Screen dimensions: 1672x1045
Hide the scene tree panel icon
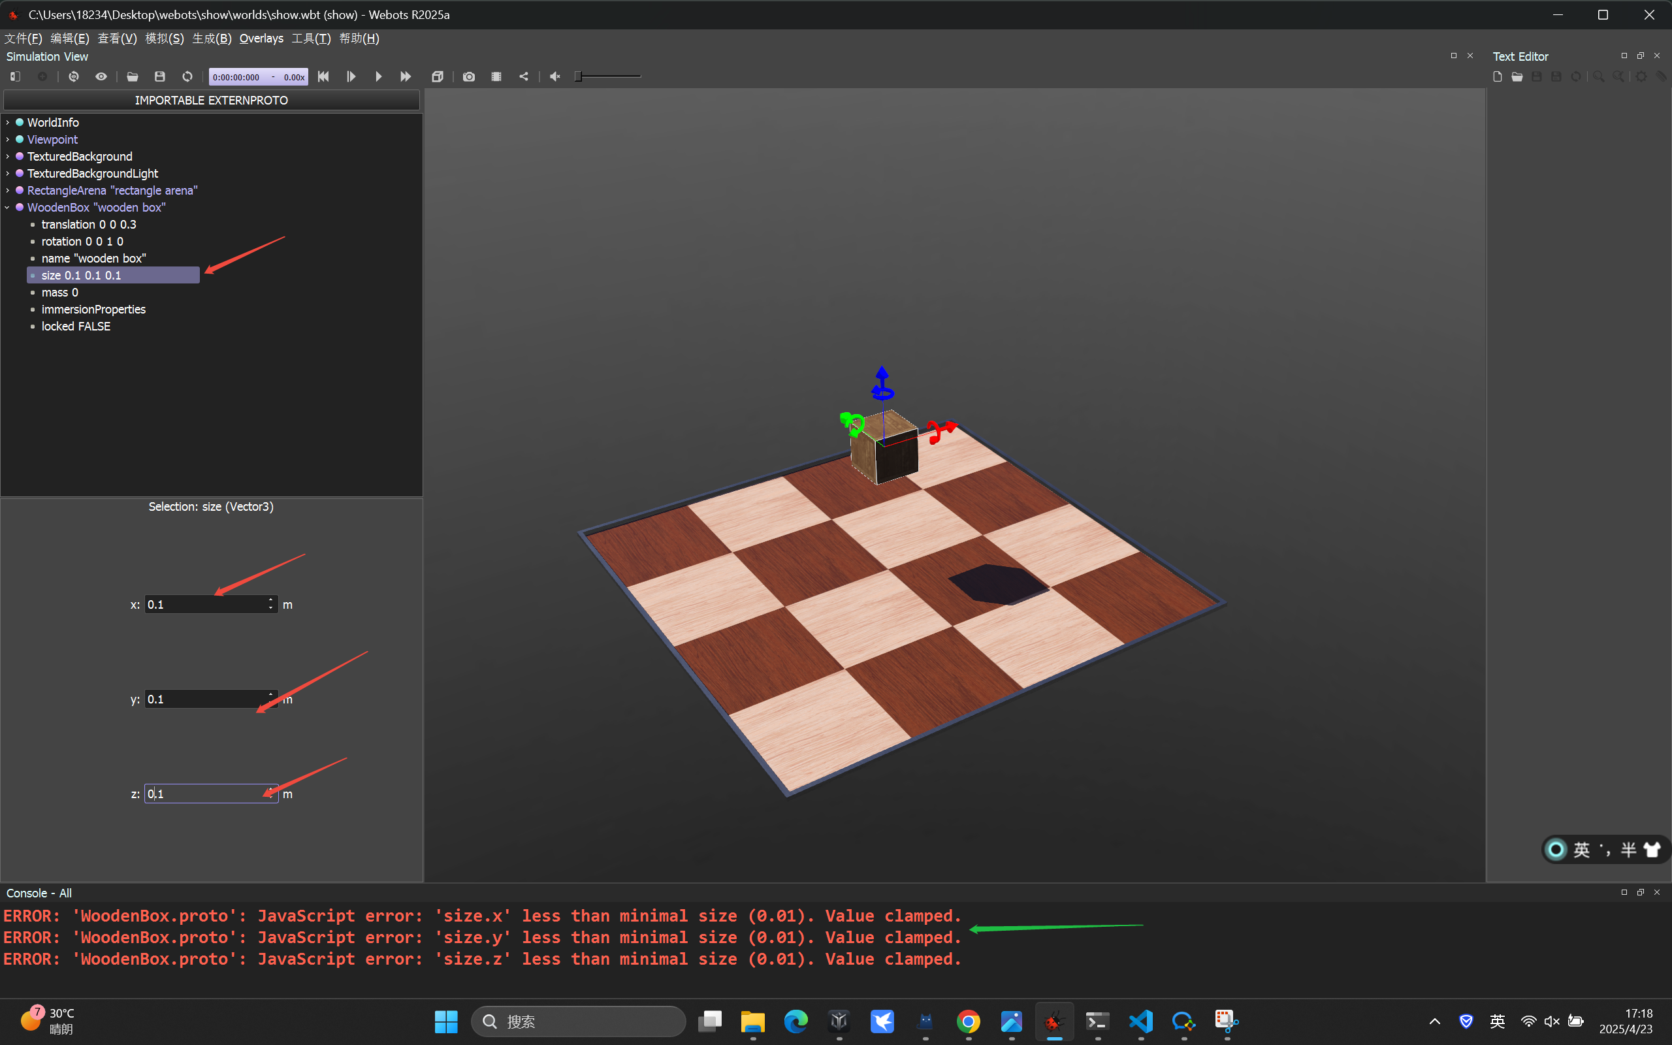[x=15, y=76]
